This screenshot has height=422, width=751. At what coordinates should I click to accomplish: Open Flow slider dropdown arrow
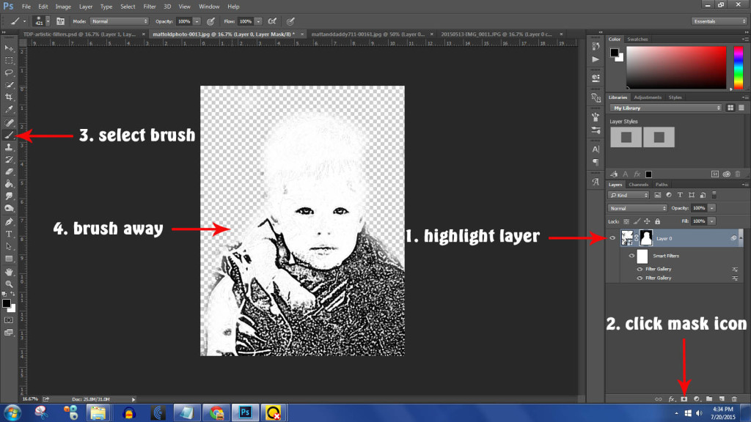[258, 21]
